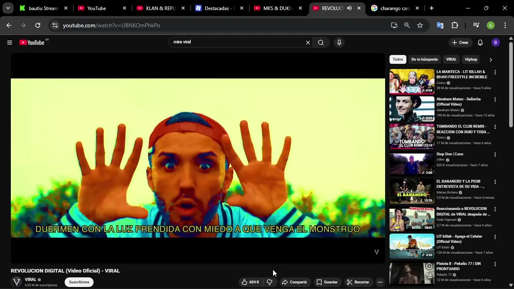The image size is (514, 289).
Task: Select the Todos filter chip
Action: click(398, 59)
